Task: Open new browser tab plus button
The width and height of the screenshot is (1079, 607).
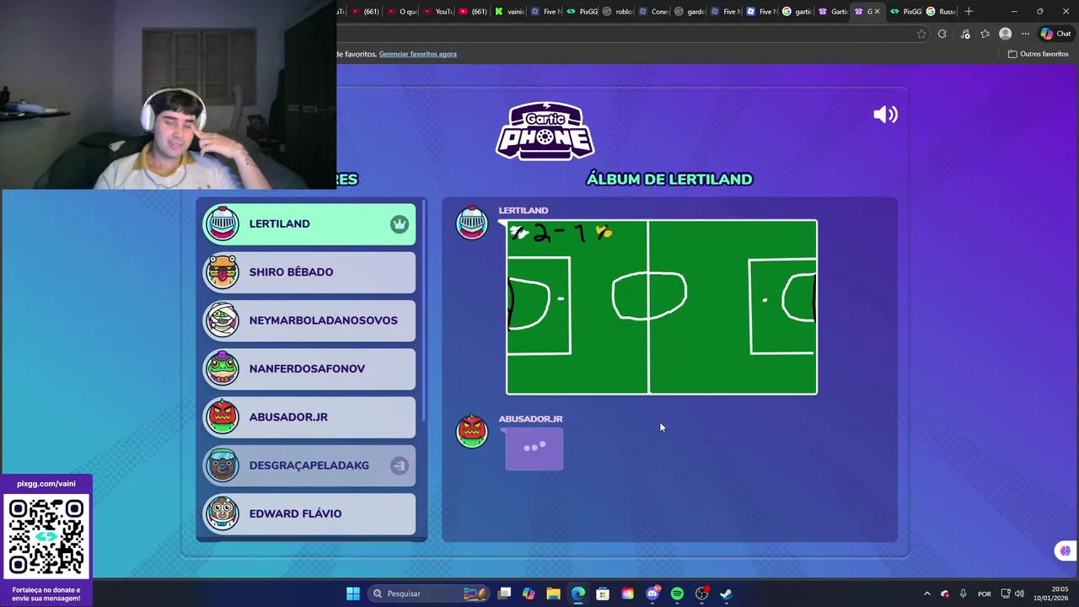Action: pos(969,11)
